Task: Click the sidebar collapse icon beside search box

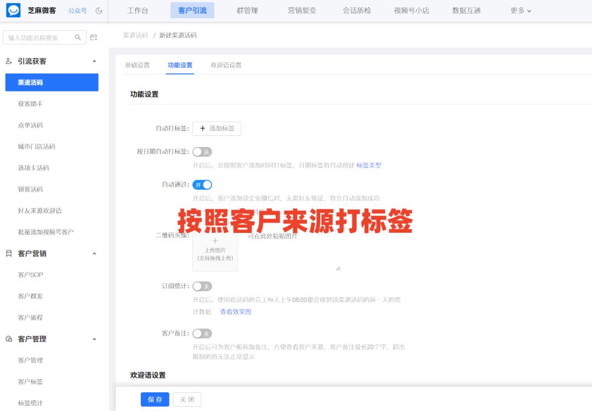Action: [x=93, y=38]
